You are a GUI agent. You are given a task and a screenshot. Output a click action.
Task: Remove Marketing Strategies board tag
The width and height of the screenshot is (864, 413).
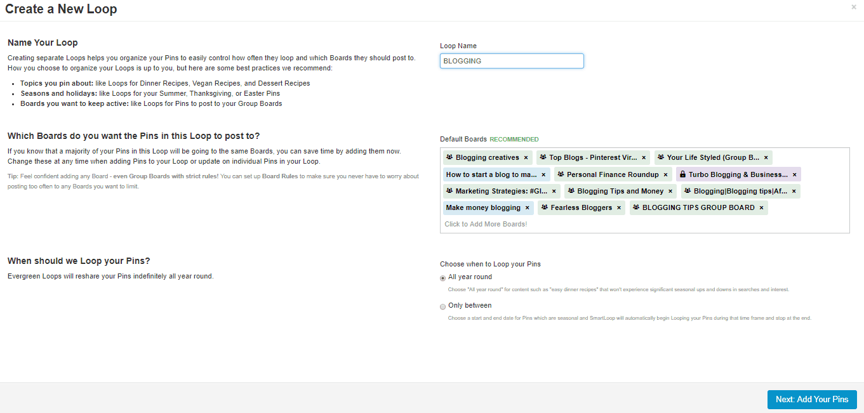(x=554, y=191)
